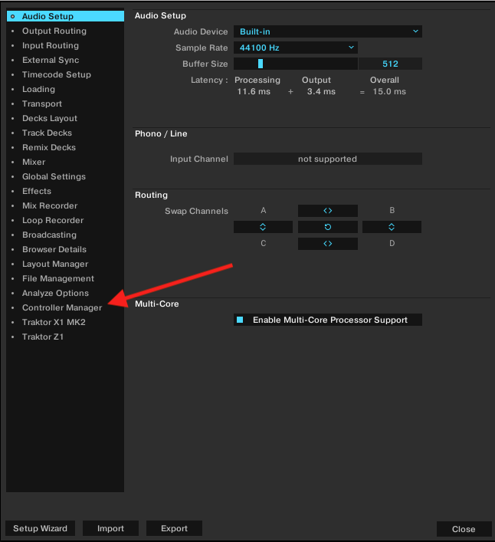Viewport: 495px width, 542px height.
Task: Go to Traktor X1 MK2 settings
Action: click(x=54, y=322)
